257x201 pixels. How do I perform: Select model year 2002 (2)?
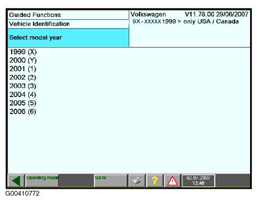coord(23,77)
